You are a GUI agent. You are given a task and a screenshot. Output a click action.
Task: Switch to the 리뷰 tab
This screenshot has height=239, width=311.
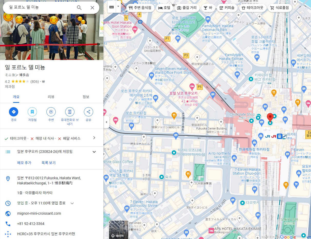coord(51,97)
